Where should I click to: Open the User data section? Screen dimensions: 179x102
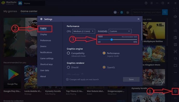click(45, 70)
